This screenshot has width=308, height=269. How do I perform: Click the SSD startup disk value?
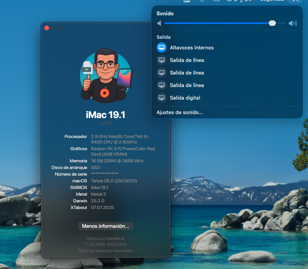(95, 167)
